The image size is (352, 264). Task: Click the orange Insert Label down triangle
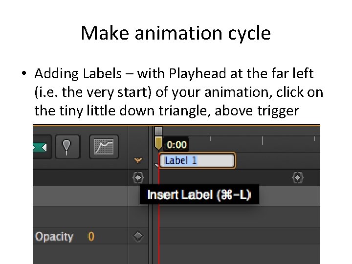click(138, 160)
